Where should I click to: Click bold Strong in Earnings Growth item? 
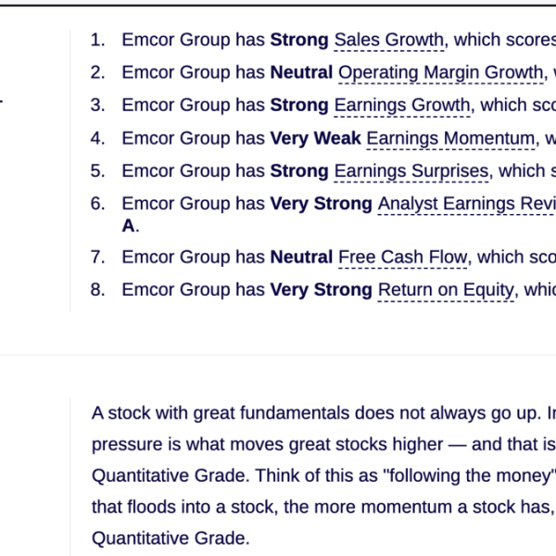tap(299, 106)
